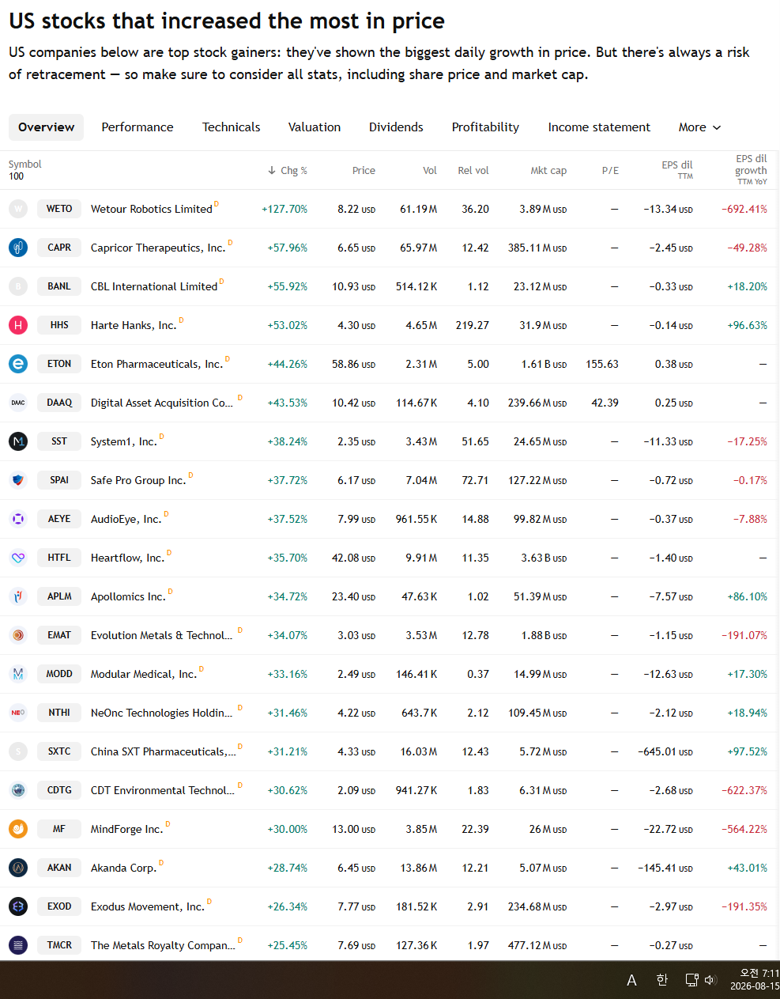The image size is (780, 999).
Task: Open the EXOD ticker symbol
Action: point(59,906)
